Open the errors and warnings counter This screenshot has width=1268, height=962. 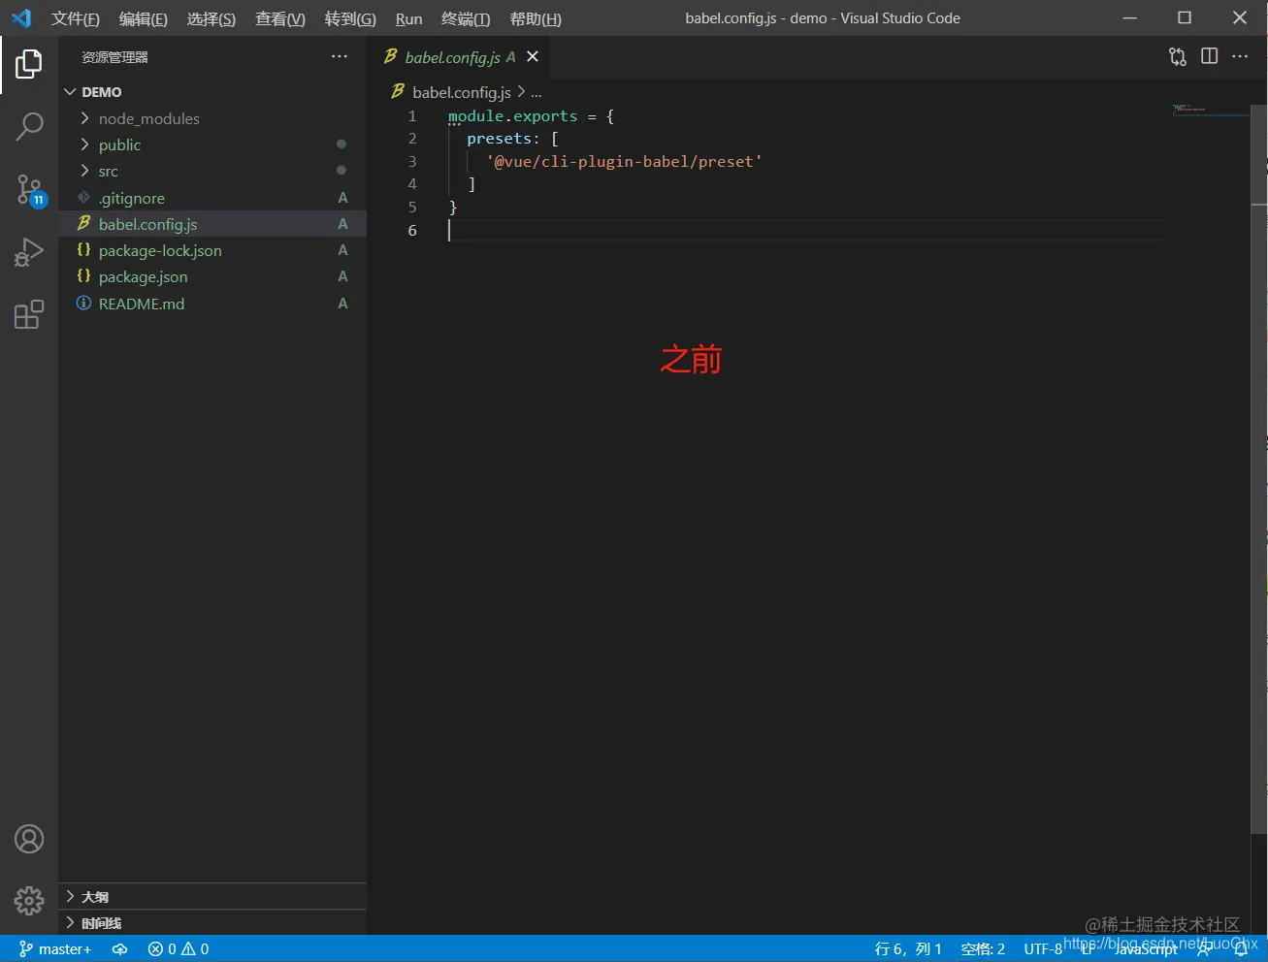coord(179,948)
